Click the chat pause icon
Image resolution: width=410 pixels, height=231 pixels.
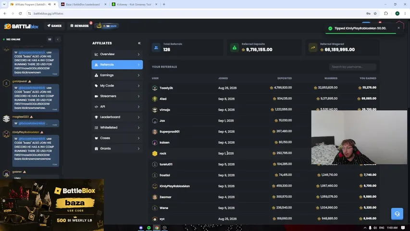[x=50, y=39]
